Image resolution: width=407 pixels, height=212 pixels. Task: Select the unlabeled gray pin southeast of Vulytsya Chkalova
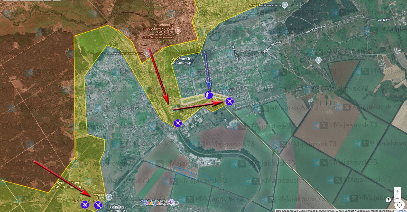pos(318,60)
